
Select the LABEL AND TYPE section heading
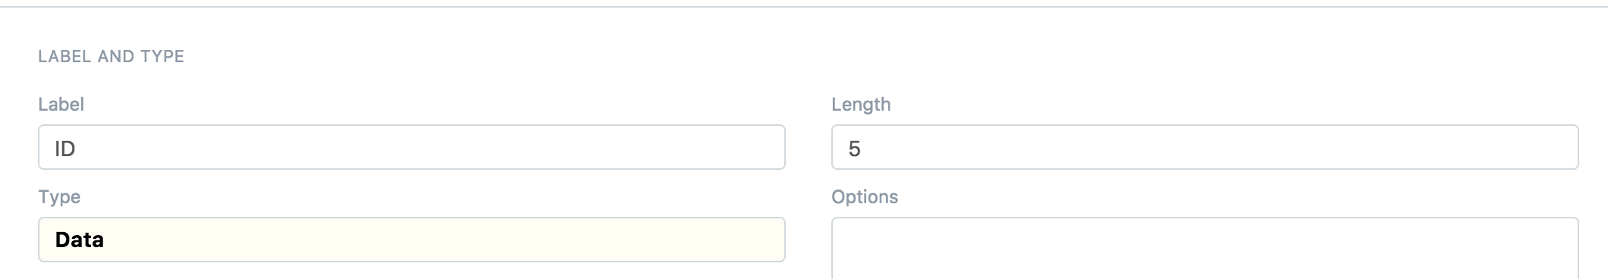coord(111,56)
